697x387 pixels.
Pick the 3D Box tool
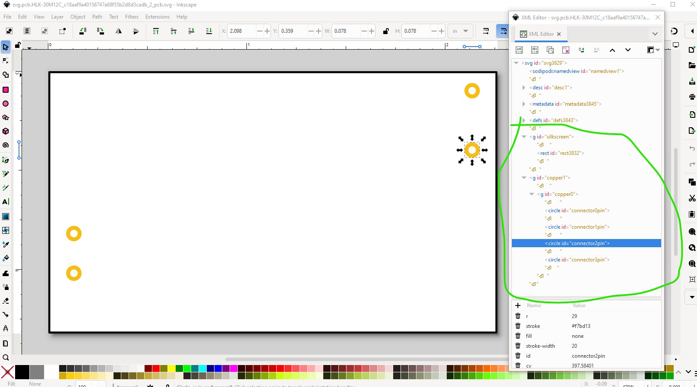coord(6,131)
